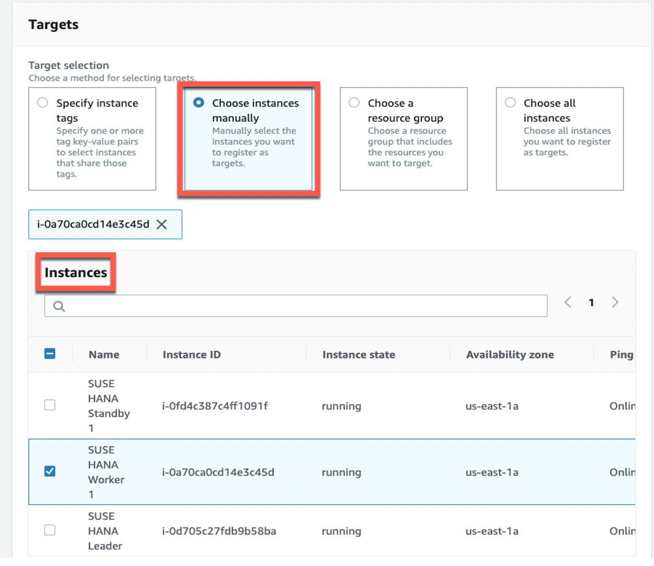This screenshot has height=566, width=654.
Task: Check the SUSE HANA Leader checkbox
Action: click(50, 530)
